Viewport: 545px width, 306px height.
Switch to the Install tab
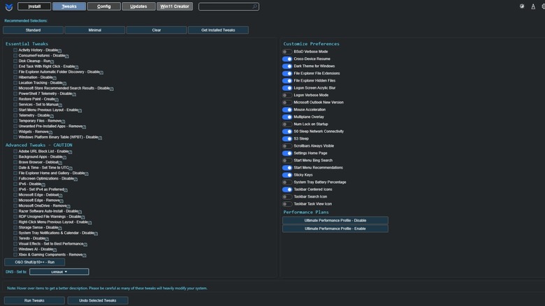[34, 6]
